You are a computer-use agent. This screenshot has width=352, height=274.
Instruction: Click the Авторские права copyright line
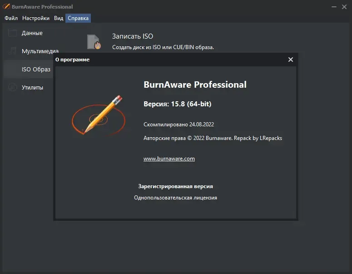click(213, 138)
